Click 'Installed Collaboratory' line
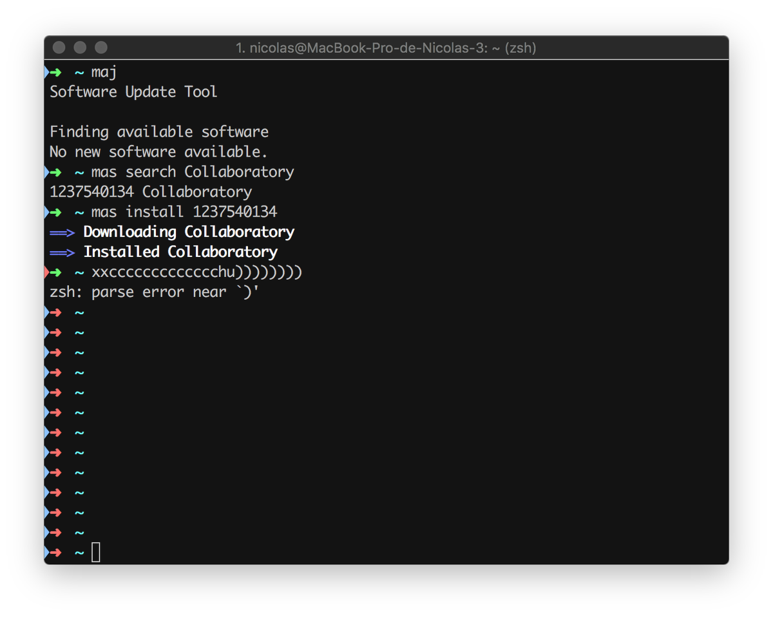This screenshot has width=773, height=617. click(x=180, y=252)
